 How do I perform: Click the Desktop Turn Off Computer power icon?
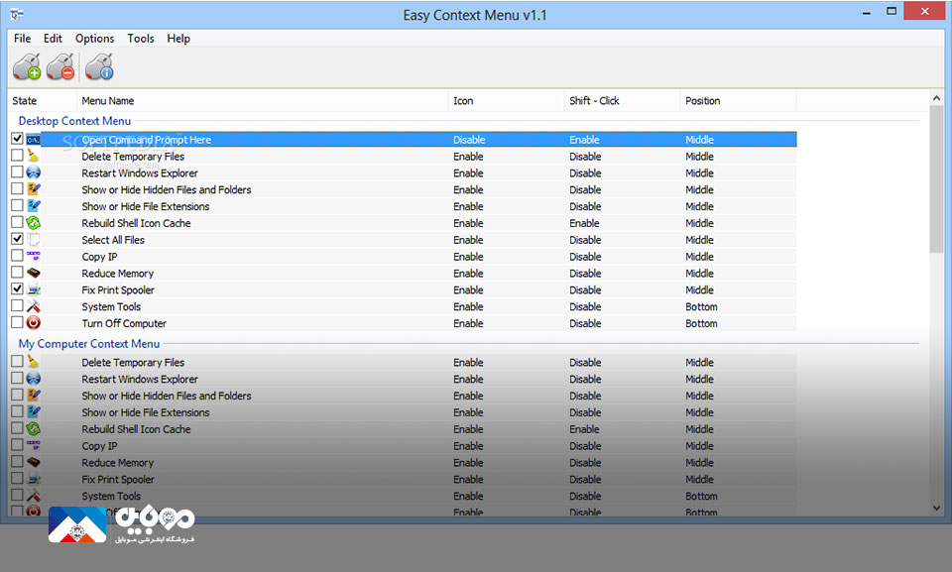(34, 323)
